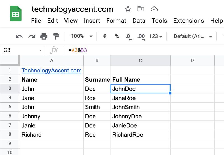Select the cell containing Johnny
The width and height of the screenshot is (224, 155).
tap(52, 116)
